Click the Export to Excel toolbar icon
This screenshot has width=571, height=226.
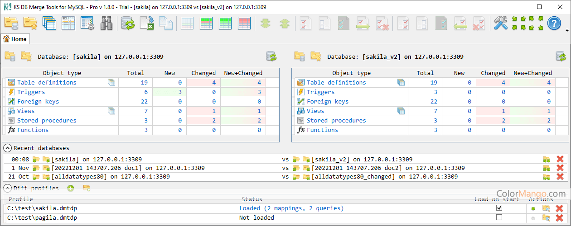tap(147, 23)
